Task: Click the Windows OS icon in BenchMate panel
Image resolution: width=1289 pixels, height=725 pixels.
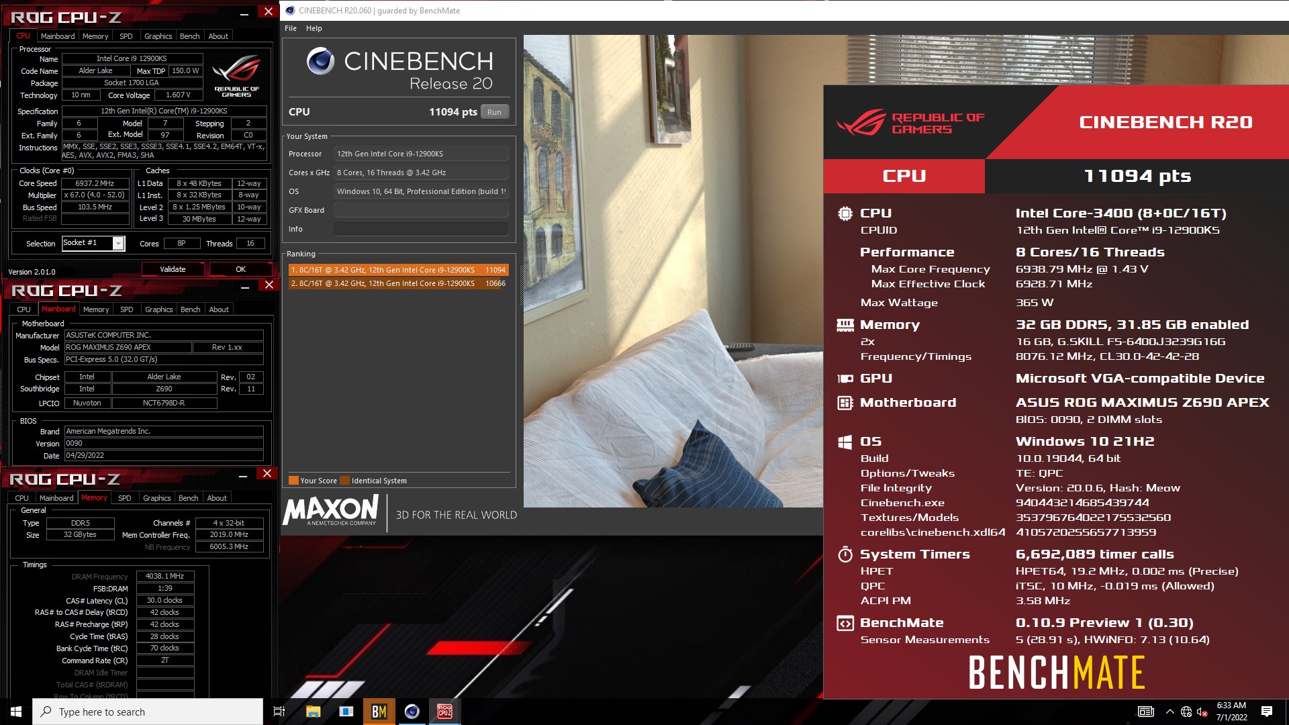Action: [845, 442]
